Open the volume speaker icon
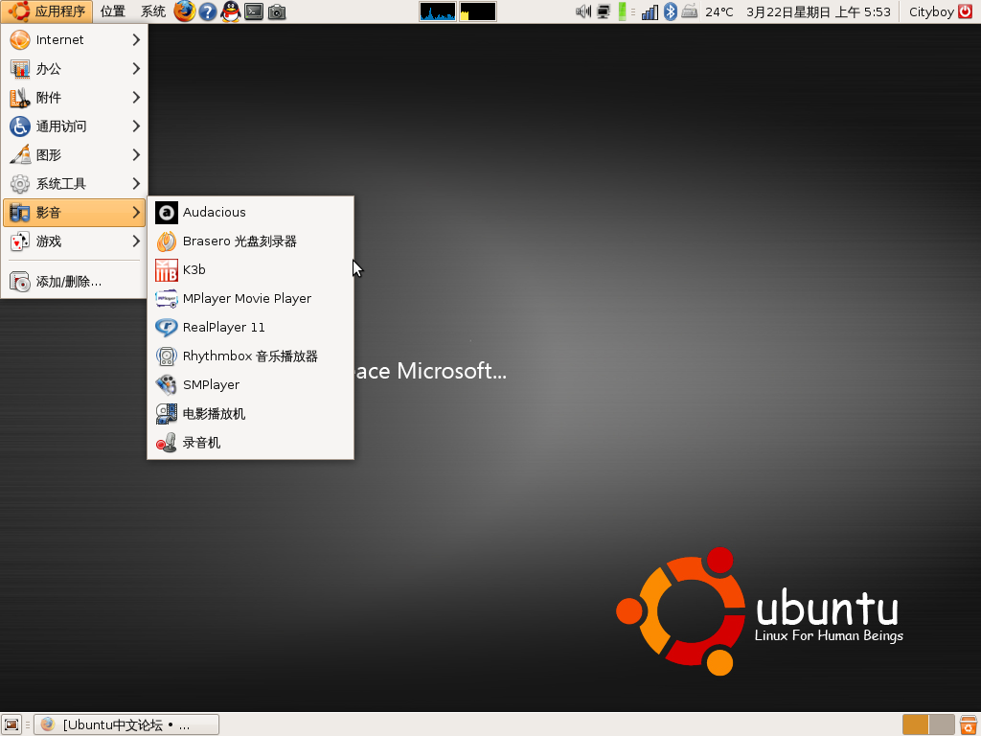 583,11
